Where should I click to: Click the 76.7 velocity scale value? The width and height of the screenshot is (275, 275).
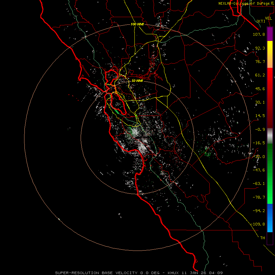(x=260, y=61)
